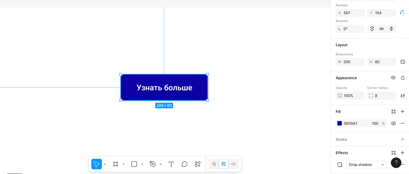The image size is (409, 174).
Task: Click the Fill section heading
Action: tap(338, 111)
